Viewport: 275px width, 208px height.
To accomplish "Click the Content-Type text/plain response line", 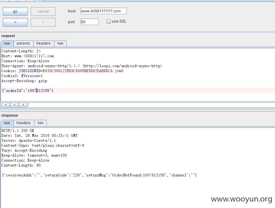I will pyautogui.click(x=43, y=145).
